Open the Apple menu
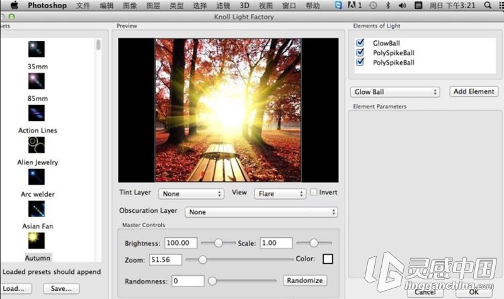Screen dimensions: 504x299 pos(14,5)
